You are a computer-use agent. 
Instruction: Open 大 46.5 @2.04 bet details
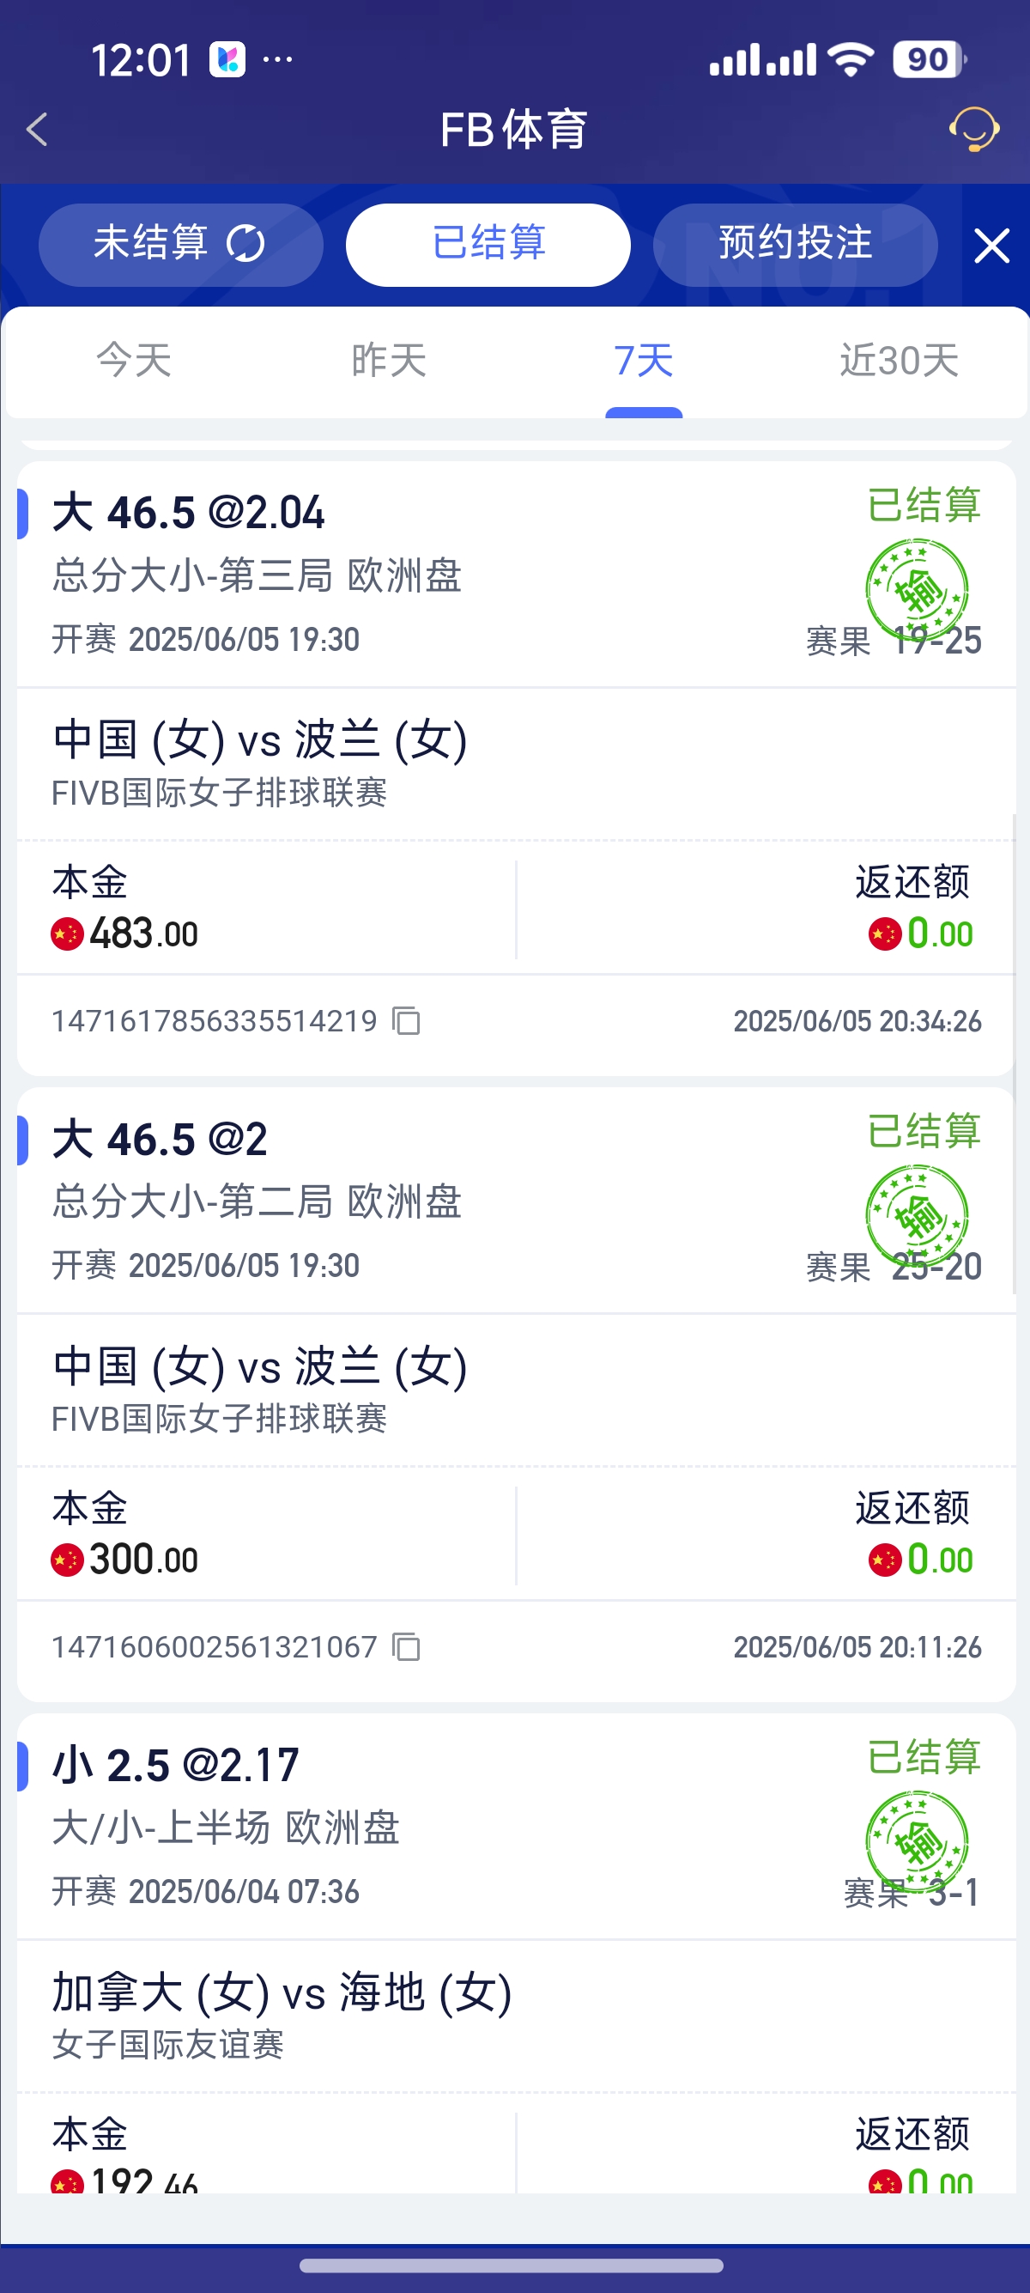tap(189, 514)
